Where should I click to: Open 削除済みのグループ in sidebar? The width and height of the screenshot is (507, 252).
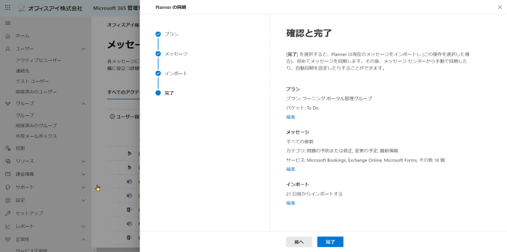tap(36, 125)
